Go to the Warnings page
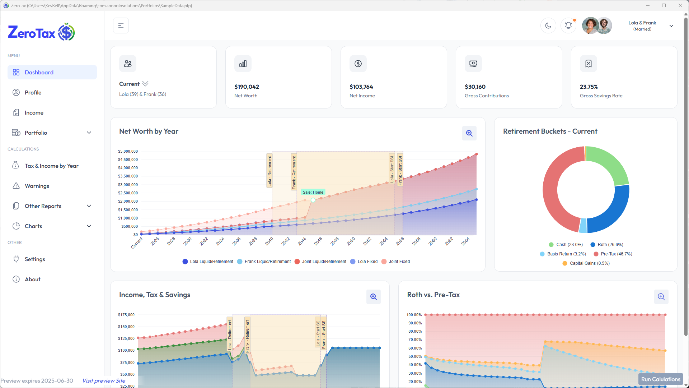This screenshot has height=388, width=689. click(x=37, y=186)
